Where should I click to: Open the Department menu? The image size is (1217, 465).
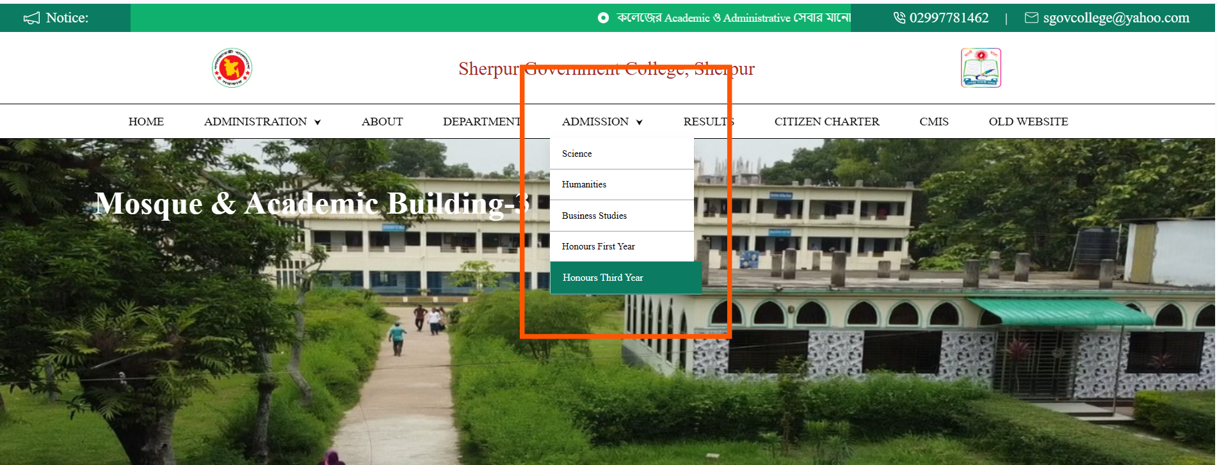(x=481, y=122)
